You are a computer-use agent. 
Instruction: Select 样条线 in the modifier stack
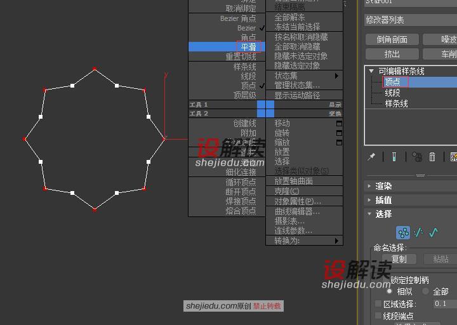pos(396,103)
